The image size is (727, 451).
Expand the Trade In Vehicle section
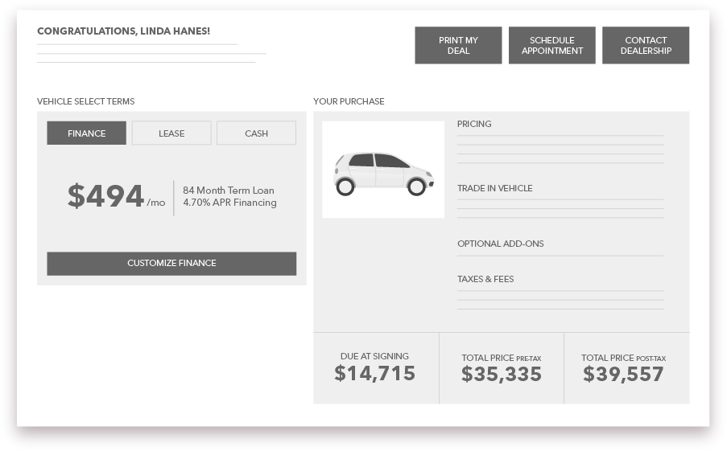[494, 188]
